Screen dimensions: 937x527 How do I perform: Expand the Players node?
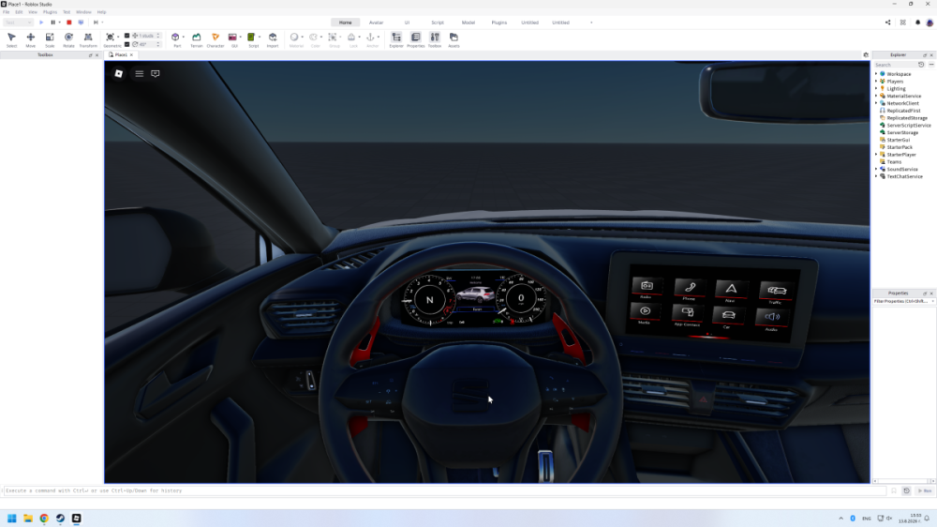(876, 81)
